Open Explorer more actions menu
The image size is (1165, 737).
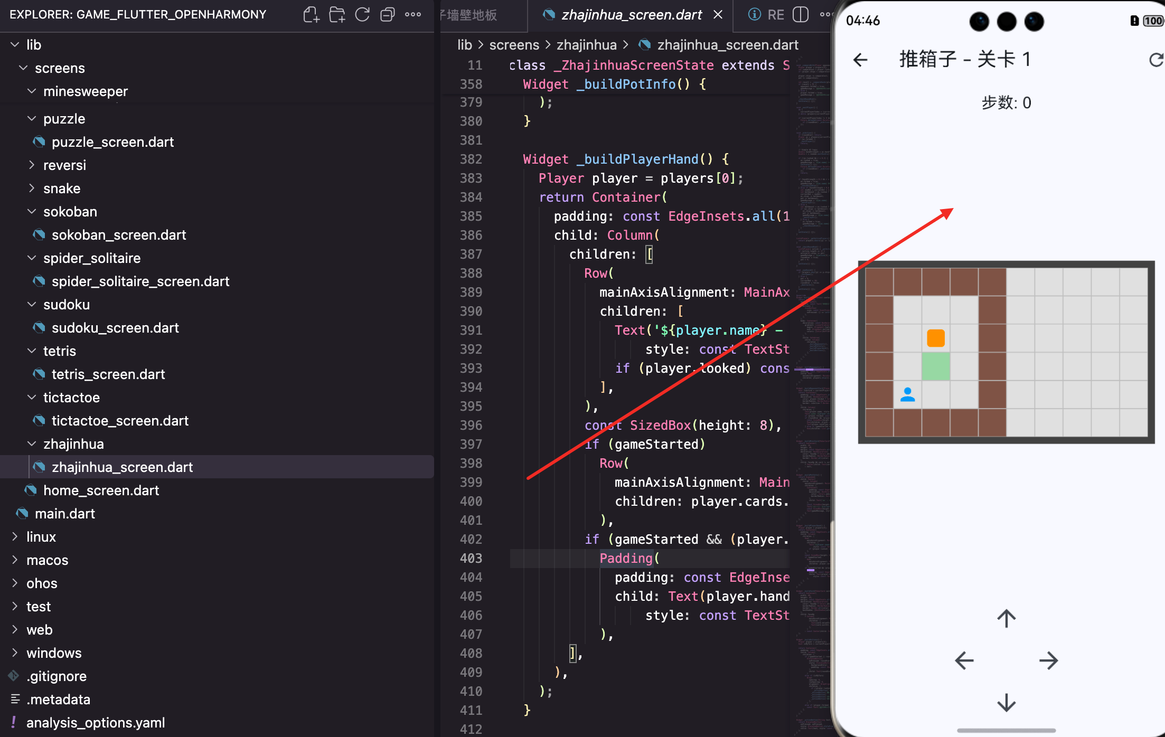click(413, 15)
